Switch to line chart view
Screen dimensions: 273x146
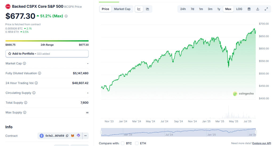pos(139,9)
